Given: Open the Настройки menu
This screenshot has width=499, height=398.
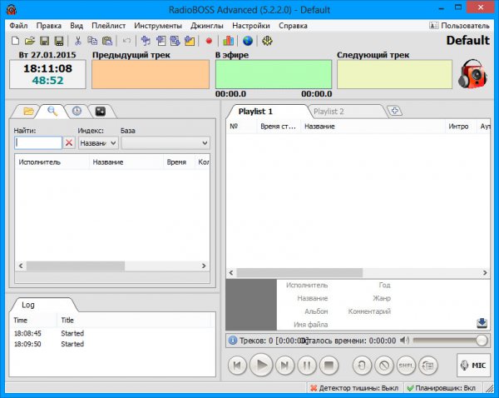Looking at the screenshot, I should click(251, 26).
